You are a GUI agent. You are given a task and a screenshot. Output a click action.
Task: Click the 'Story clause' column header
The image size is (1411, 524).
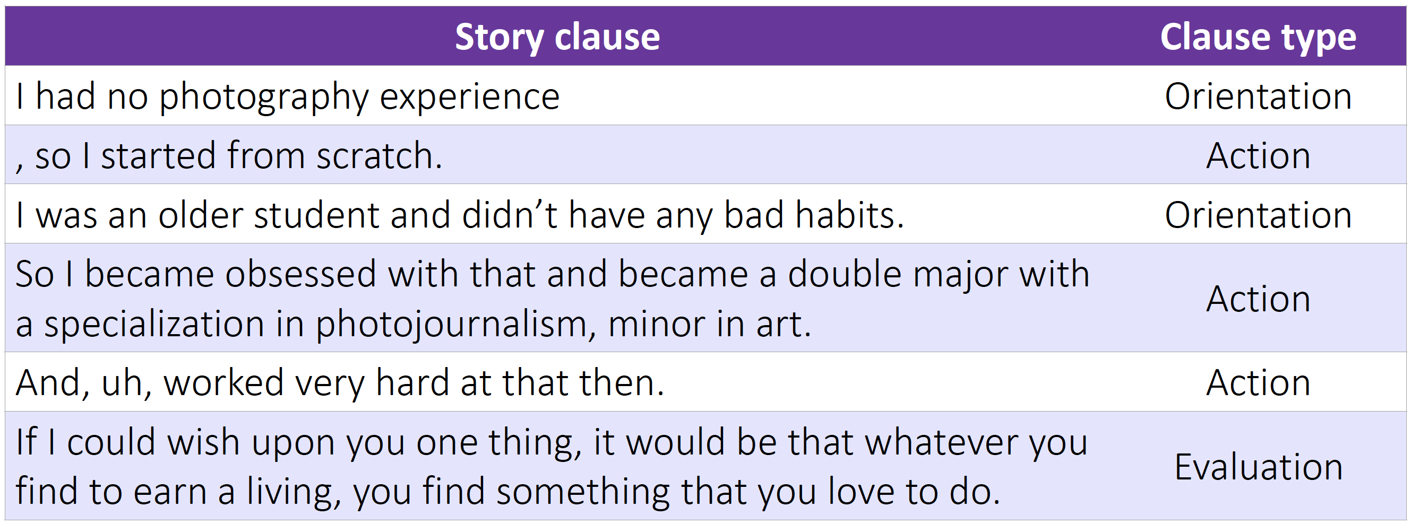[x=557, y=37]
